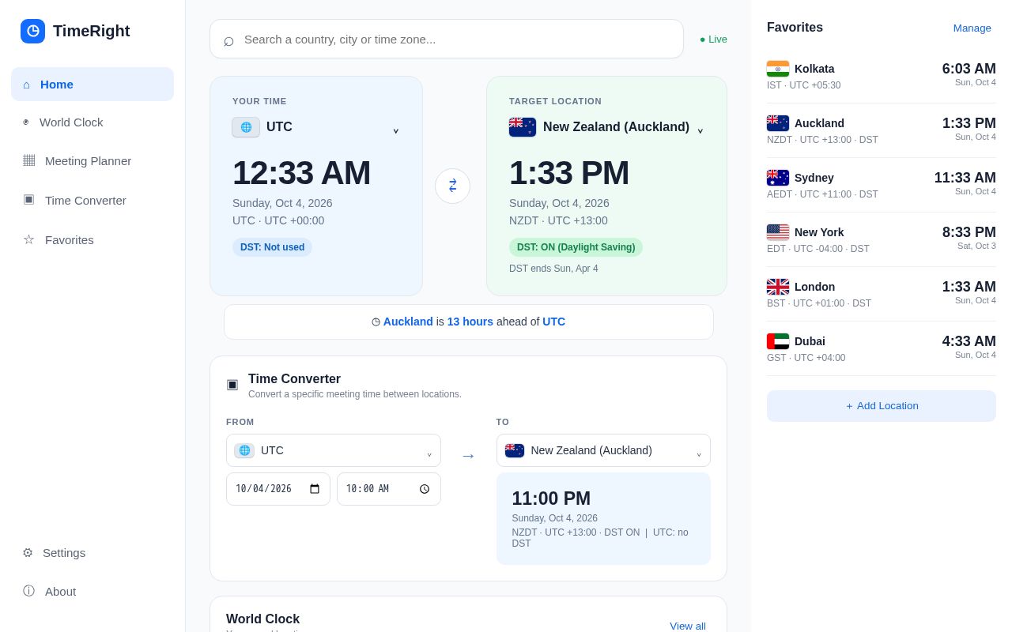Click the 11:00 PM converted time result
This screenshot has width=1012, height=632.
(x=551, y=498)
